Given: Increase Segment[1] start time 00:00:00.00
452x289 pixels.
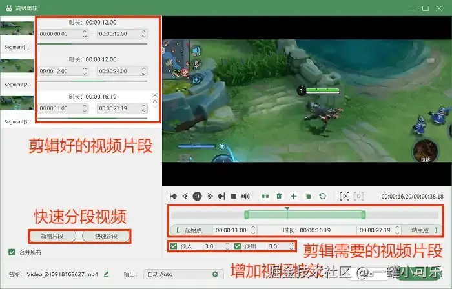Looking at the screenshot, I should pos(85,32).
